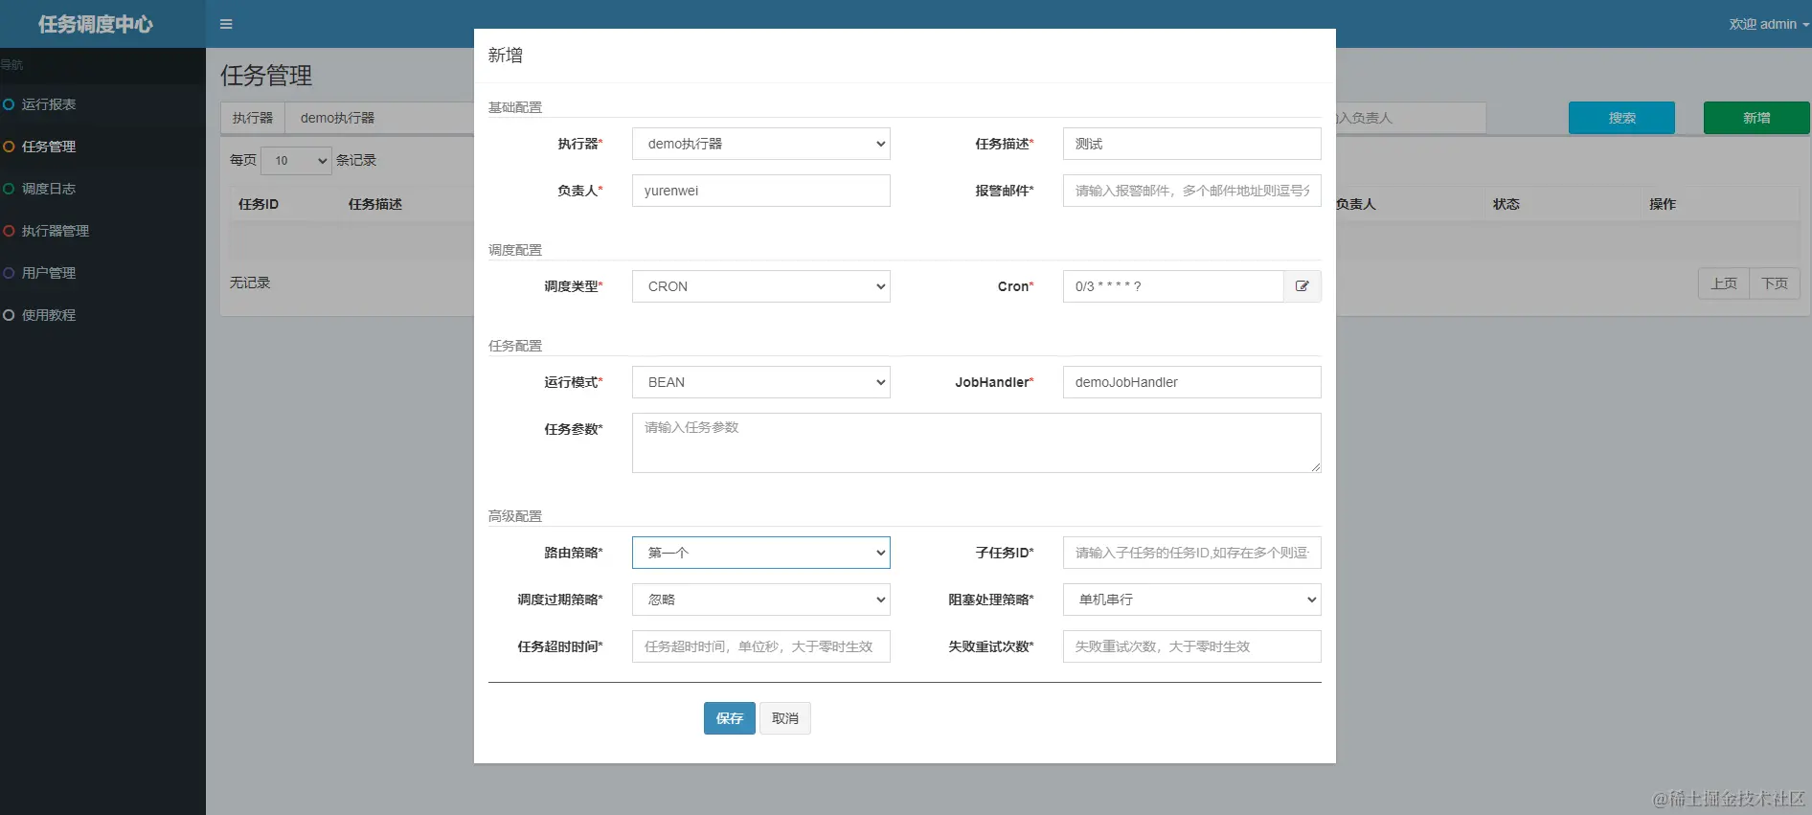The image size is (1812, 815).
Task: Click the 任务ID column header
Action: tap(259, 204)
